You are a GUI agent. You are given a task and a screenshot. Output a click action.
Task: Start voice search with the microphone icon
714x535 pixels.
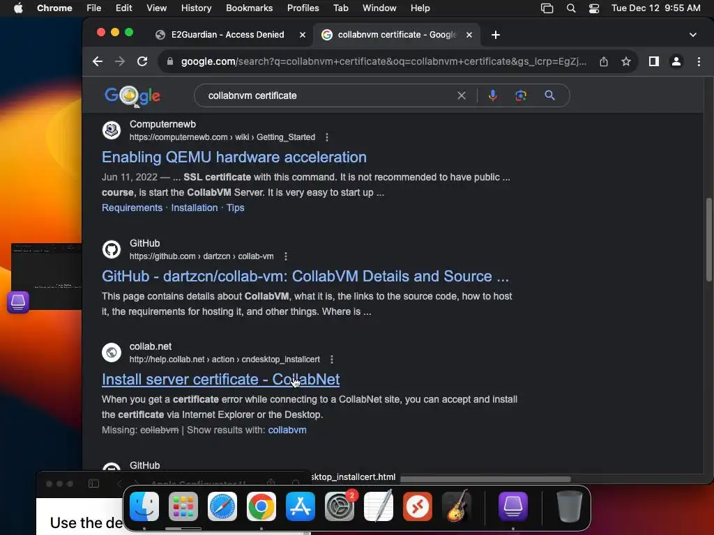pyautogui.click(x=493, y=95)
